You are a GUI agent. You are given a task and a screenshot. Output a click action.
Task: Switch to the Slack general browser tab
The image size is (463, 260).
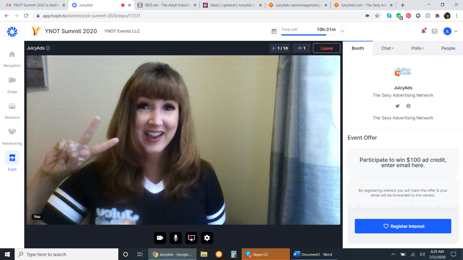[x=232, y=5]
